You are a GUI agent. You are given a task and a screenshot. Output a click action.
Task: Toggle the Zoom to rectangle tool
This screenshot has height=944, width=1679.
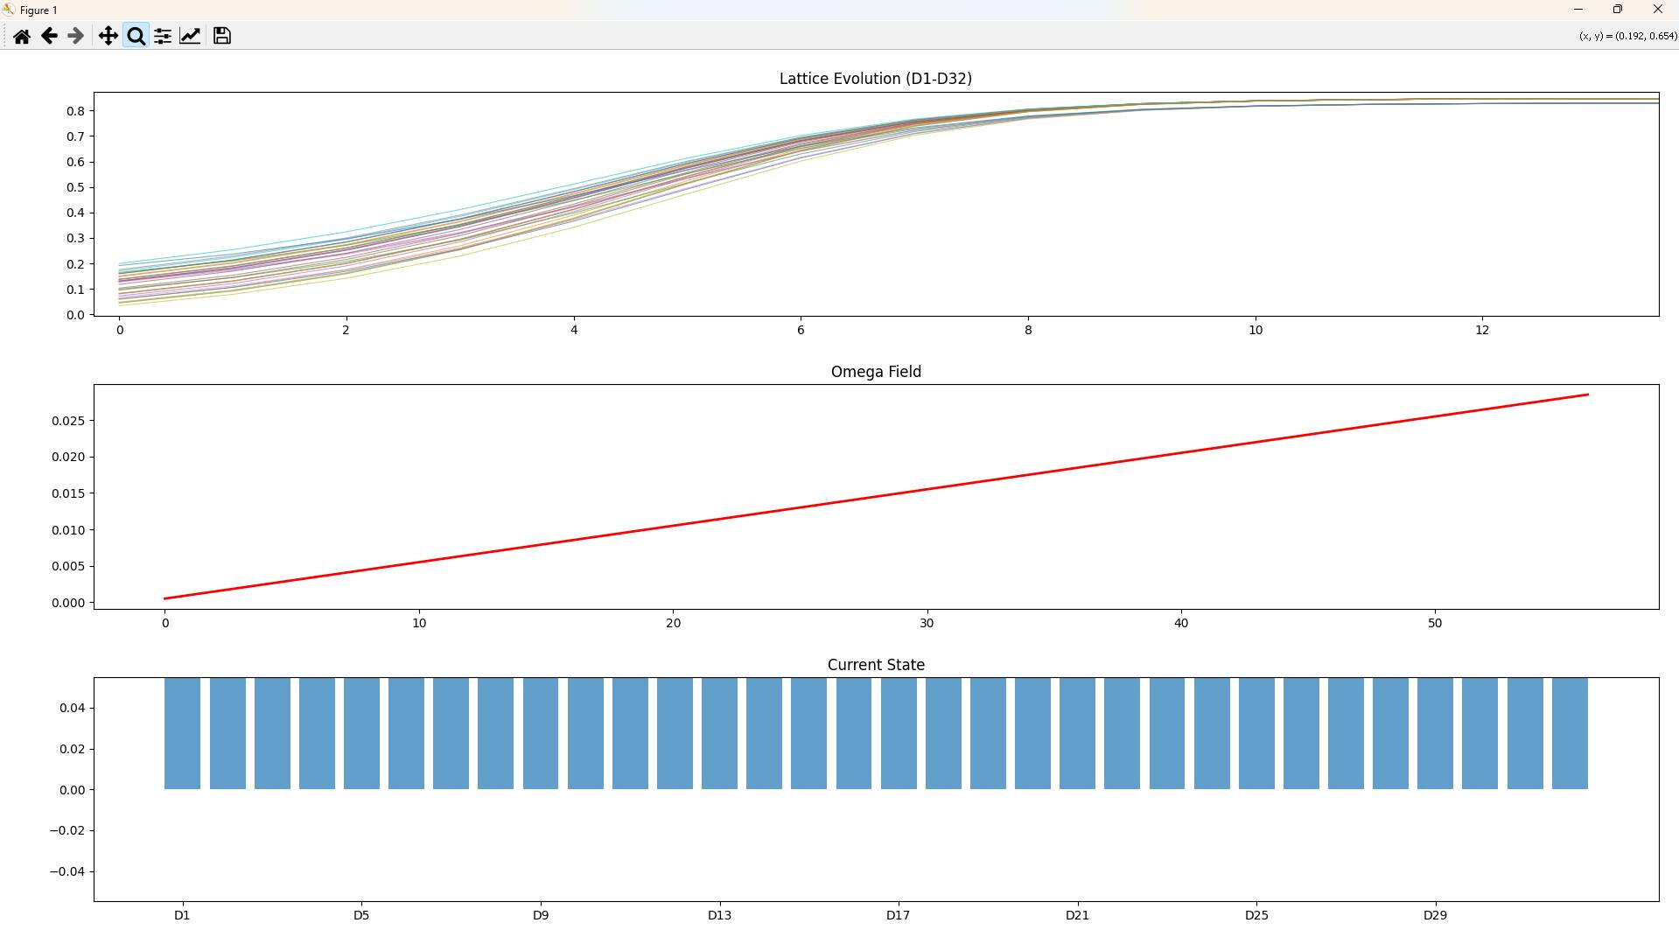coord(136,36)
